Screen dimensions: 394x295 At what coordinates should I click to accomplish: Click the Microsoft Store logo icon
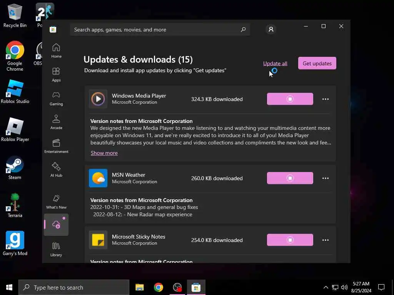[53, 29]
